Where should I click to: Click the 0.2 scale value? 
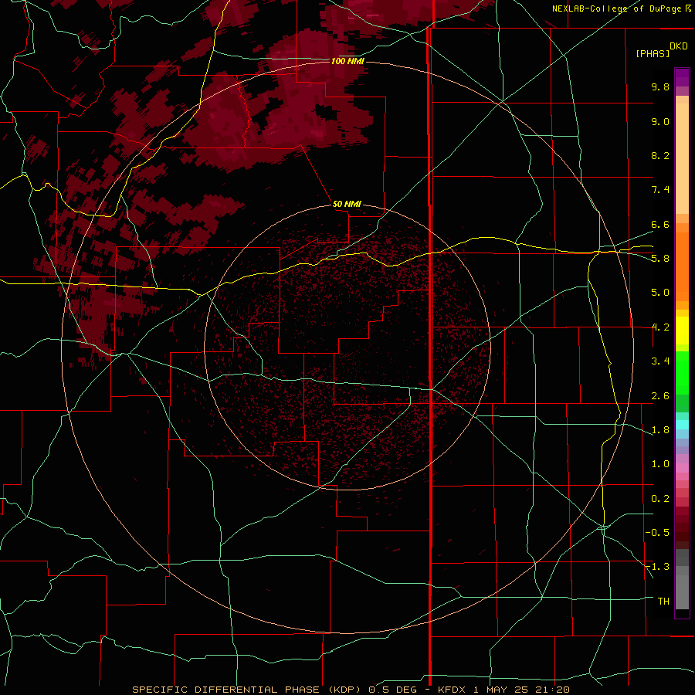(x=660, y=499)
